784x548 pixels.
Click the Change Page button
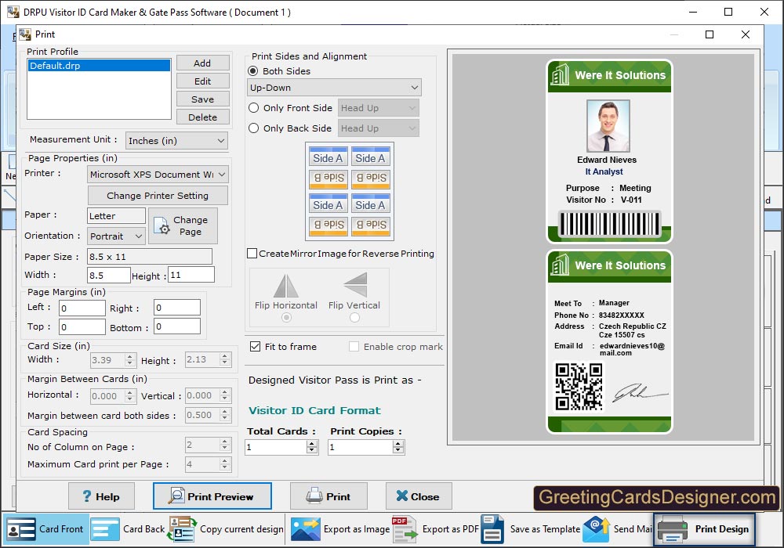point(183,225)
